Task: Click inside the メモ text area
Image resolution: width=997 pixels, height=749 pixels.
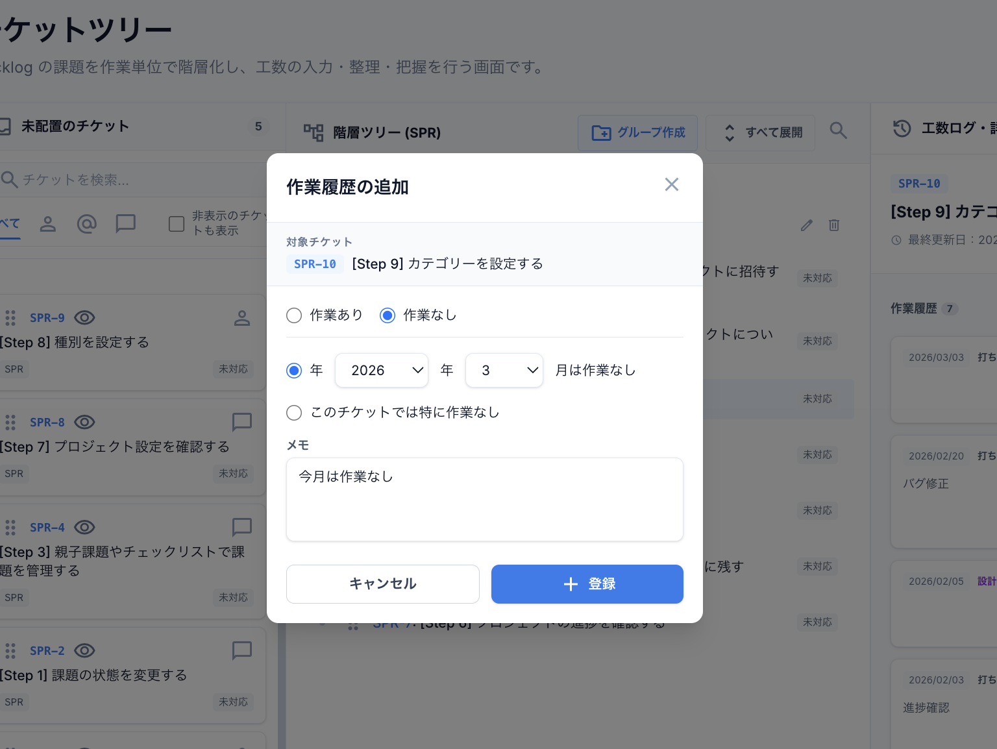Action: pyautogui.click(x=484, y=498)
